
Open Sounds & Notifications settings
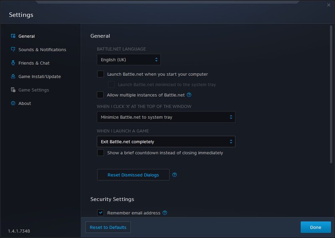[42, 49]
